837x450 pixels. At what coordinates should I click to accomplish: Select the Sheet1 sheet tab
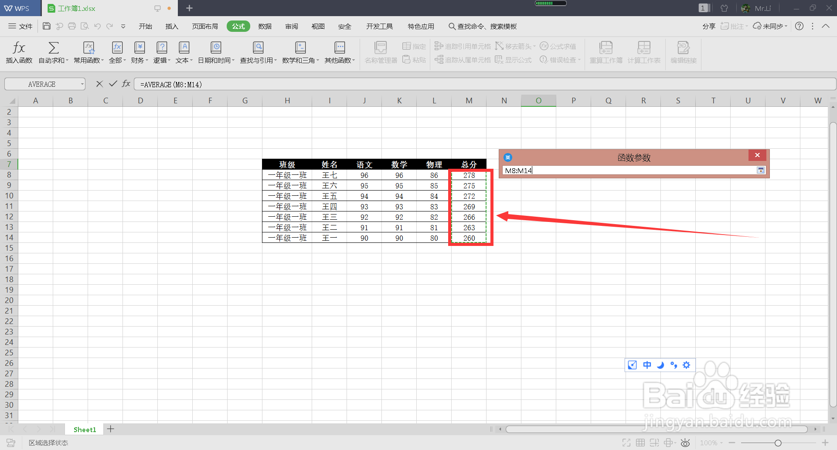85,430
